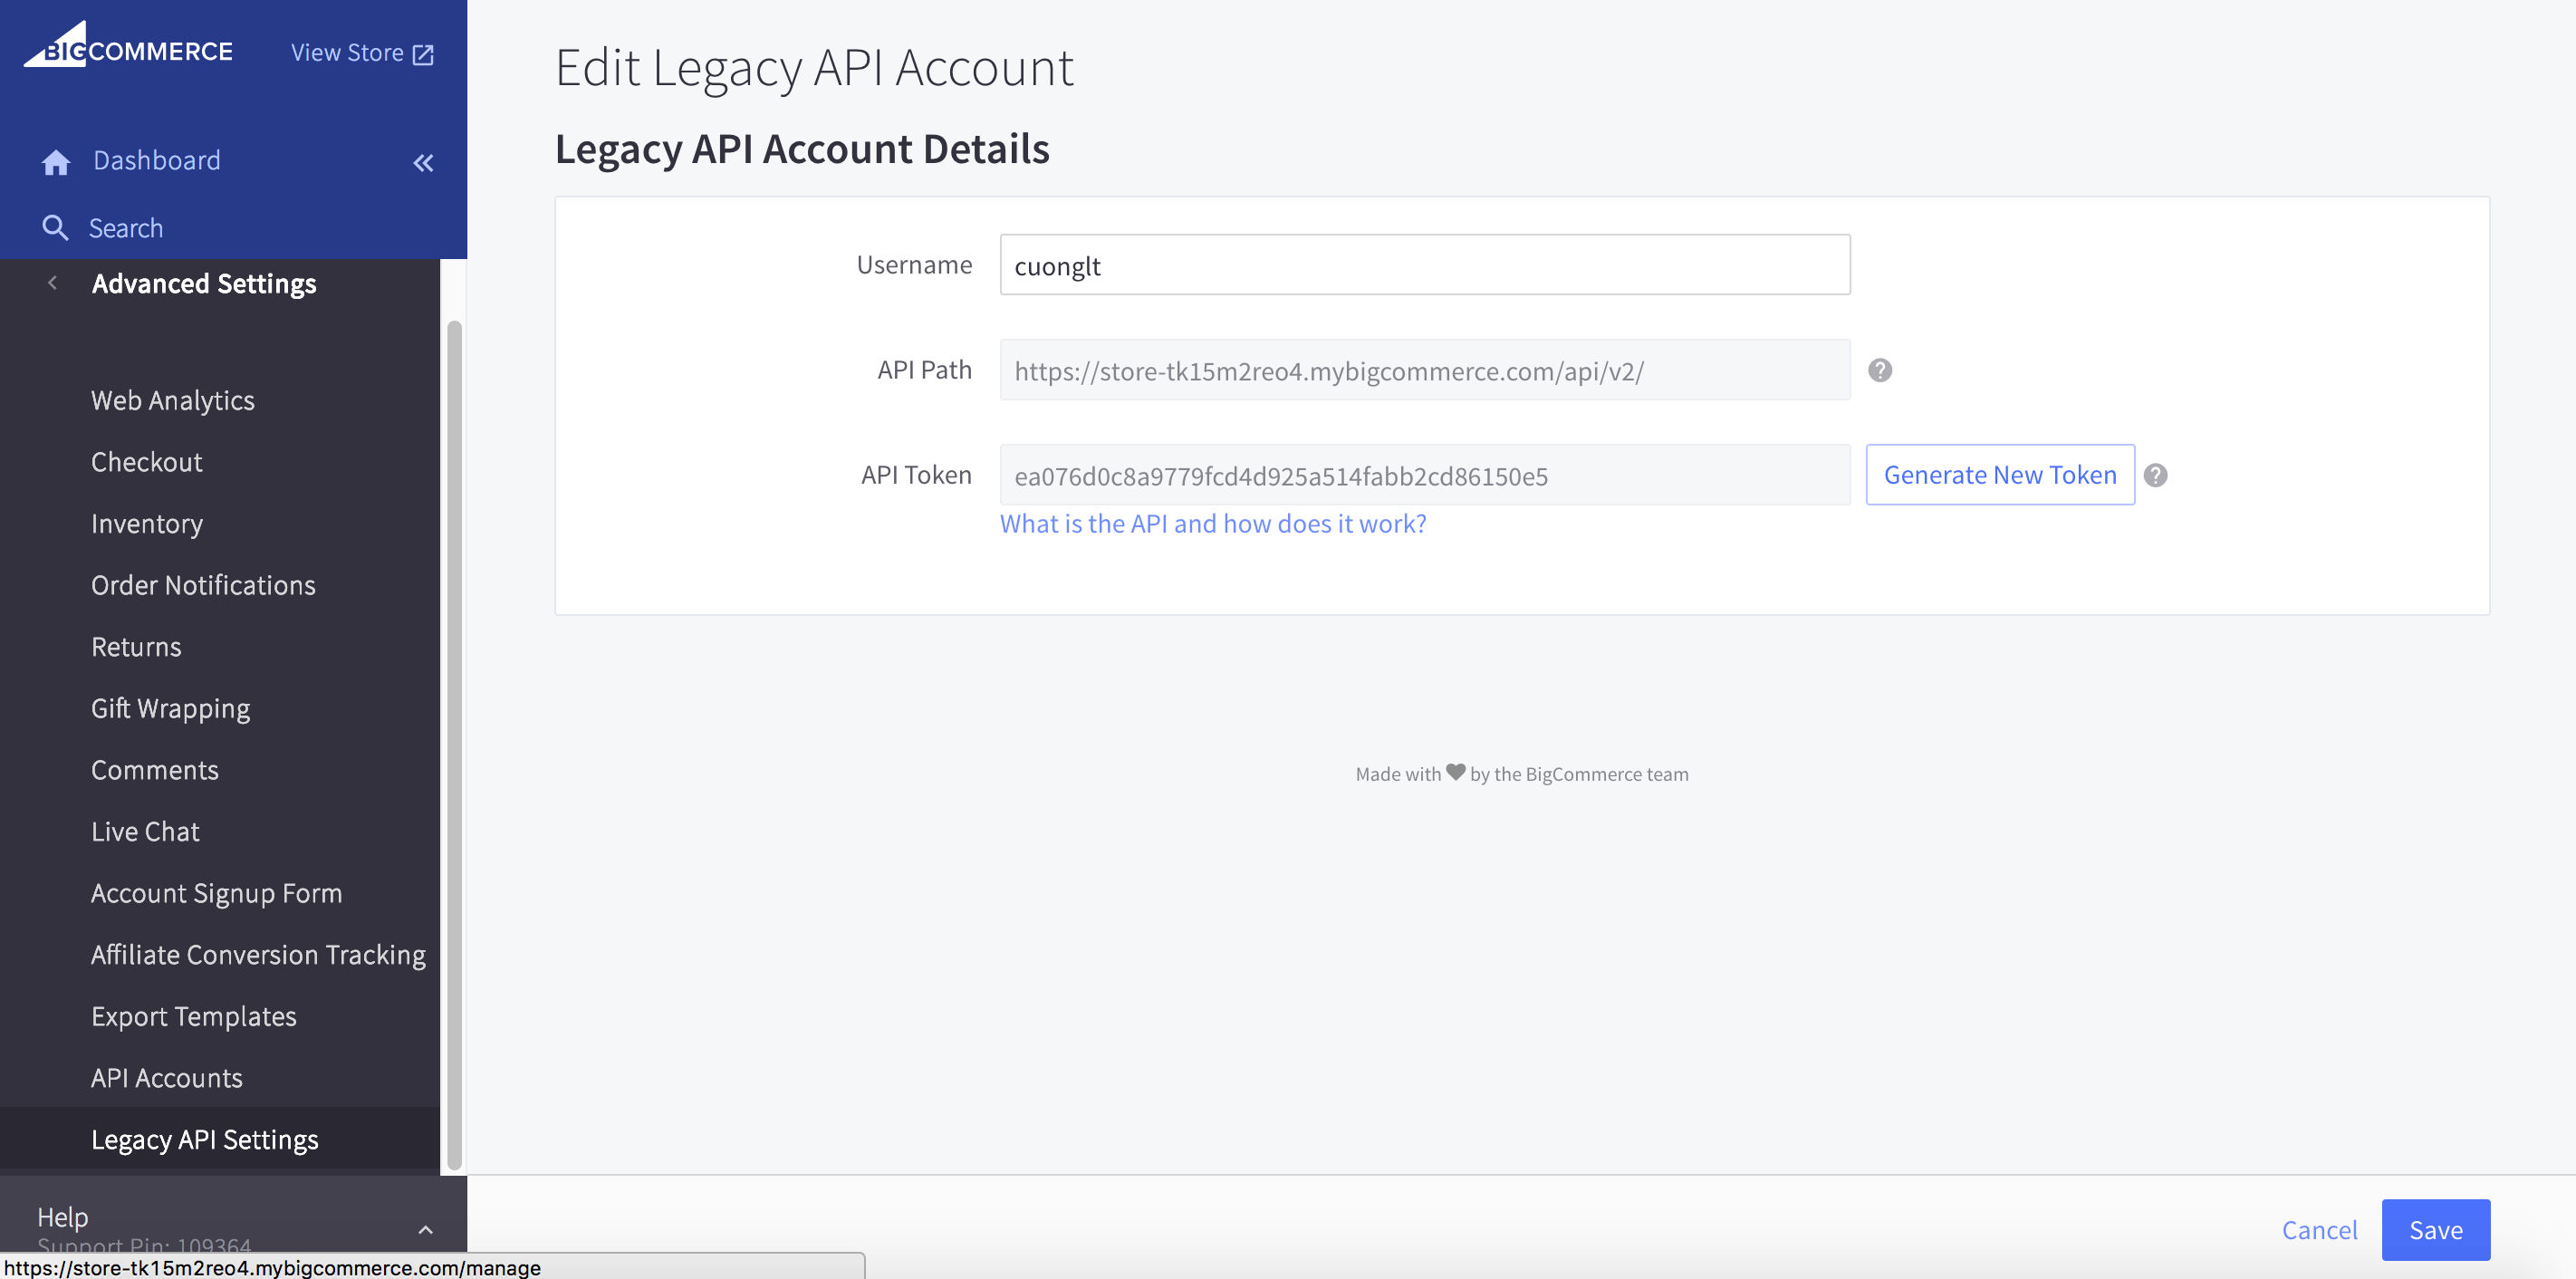The height and width of the screenshot is (1279, 2576).
Task: Open Inventory settings
Action: point(147,523)
